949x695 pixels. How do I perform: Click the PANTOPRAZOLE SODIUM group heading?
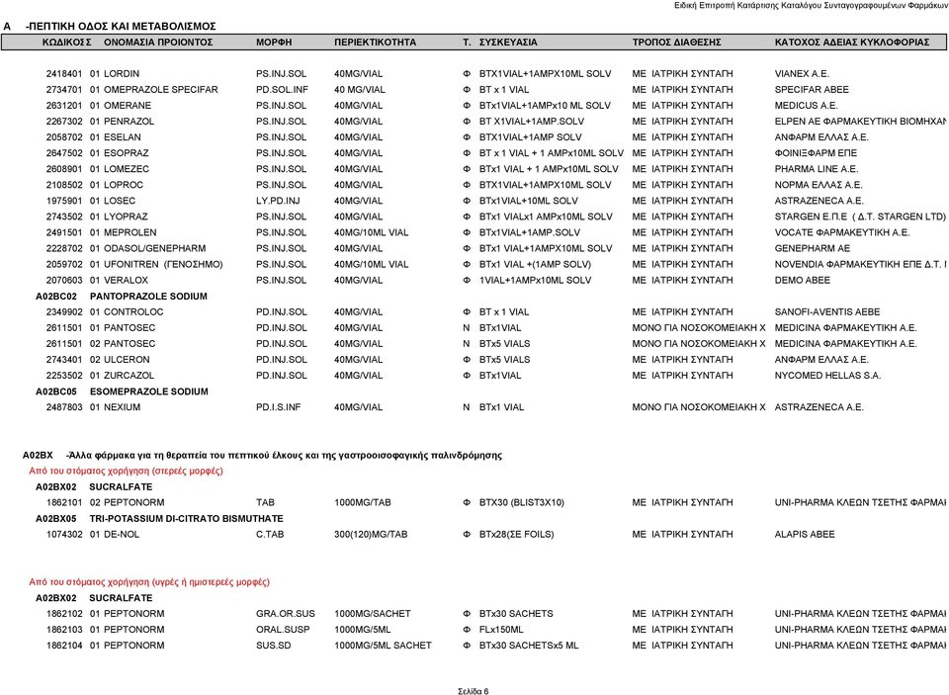click(x=148, y=296)
